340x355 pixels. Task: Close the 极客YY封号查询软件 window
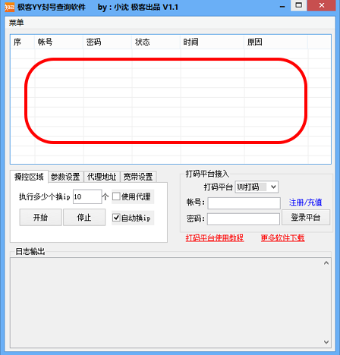[322, 5]
